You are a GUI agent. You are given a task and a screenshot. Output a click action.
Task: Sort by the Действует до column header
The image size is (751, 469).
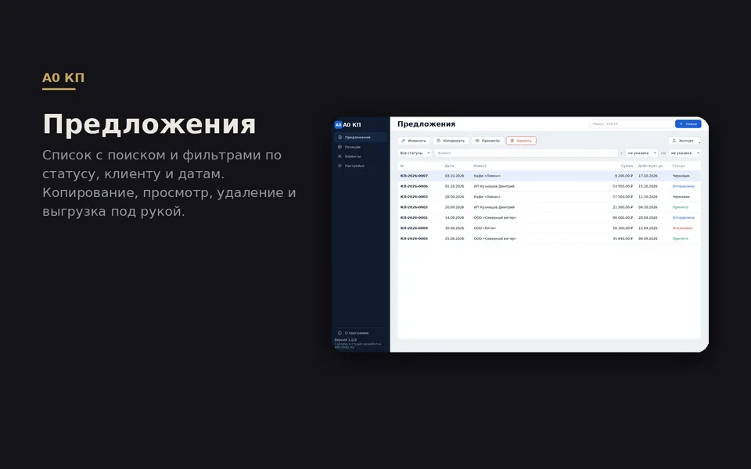tap(650, 166)
